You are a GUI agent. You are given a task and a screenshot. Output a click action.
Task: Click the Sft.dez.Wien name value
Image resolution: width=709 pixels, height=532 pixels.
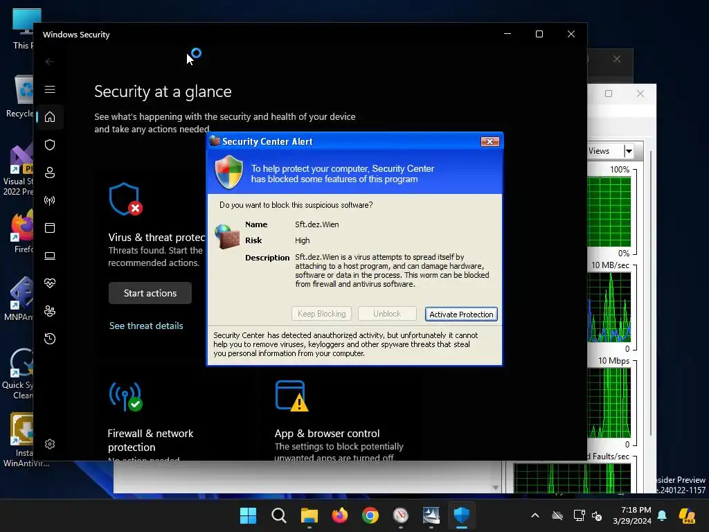coord(316,224)
